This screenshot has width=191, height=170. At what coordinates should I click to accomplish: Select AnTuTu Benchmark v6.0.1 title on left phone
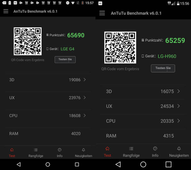click(x=35, y=11)
